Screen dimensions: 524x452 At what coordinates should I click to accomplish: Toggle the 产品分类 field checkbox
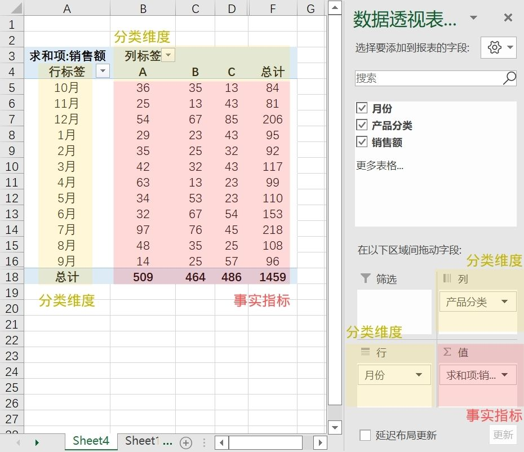362,125
